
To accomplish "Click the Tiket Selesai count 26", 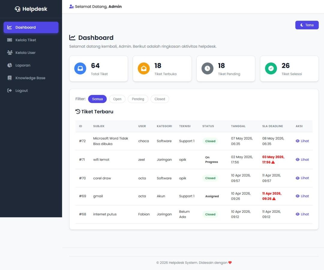I will point(286,66).
